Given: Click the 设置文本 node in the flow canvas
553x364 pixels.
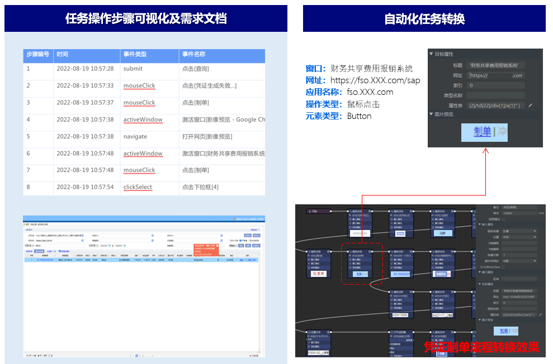Looking at the screenshot, I should coord(321,342).
